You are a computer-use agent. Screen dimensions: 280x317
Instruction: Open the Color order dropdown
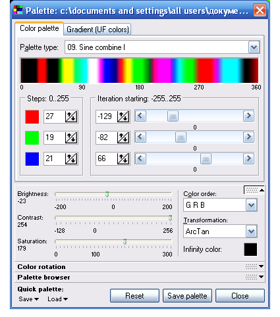(251, 205)
